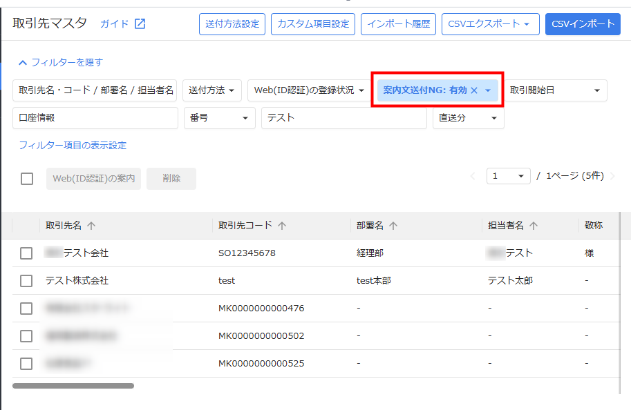Open フィルター項目の表示設定 link

coord(73,145)
